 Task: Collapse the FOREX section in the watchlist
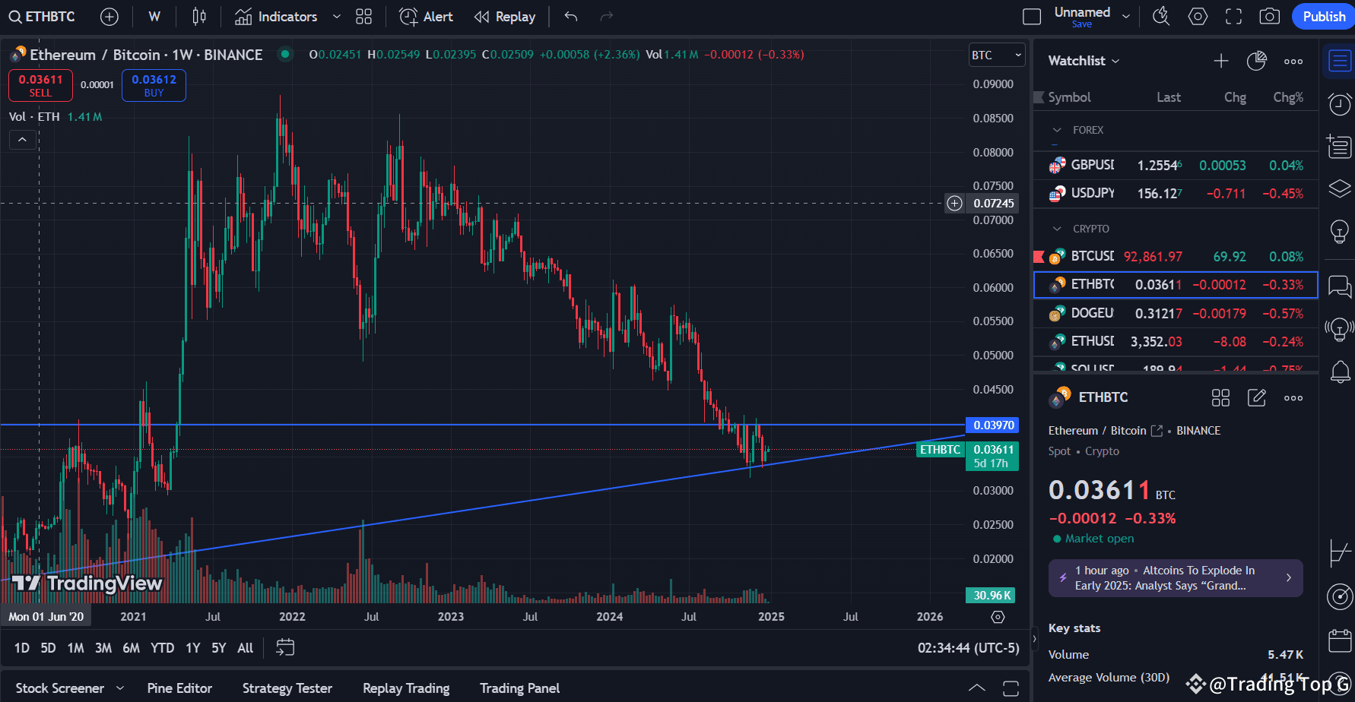click(1057, 130)
